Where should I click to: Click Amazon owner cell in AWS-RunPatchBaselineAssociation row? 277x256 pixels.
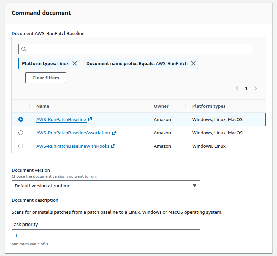coord(162,133)
